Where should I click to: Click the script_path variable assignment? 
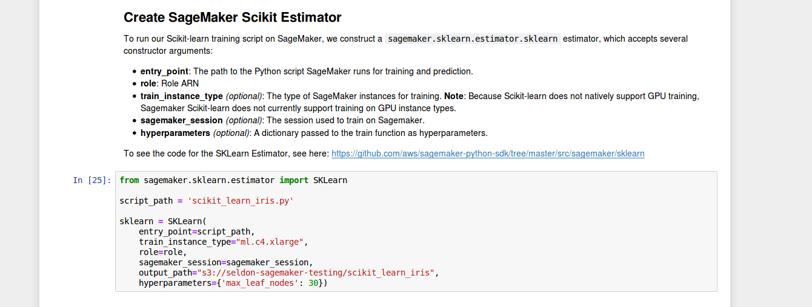click(147, 201)
